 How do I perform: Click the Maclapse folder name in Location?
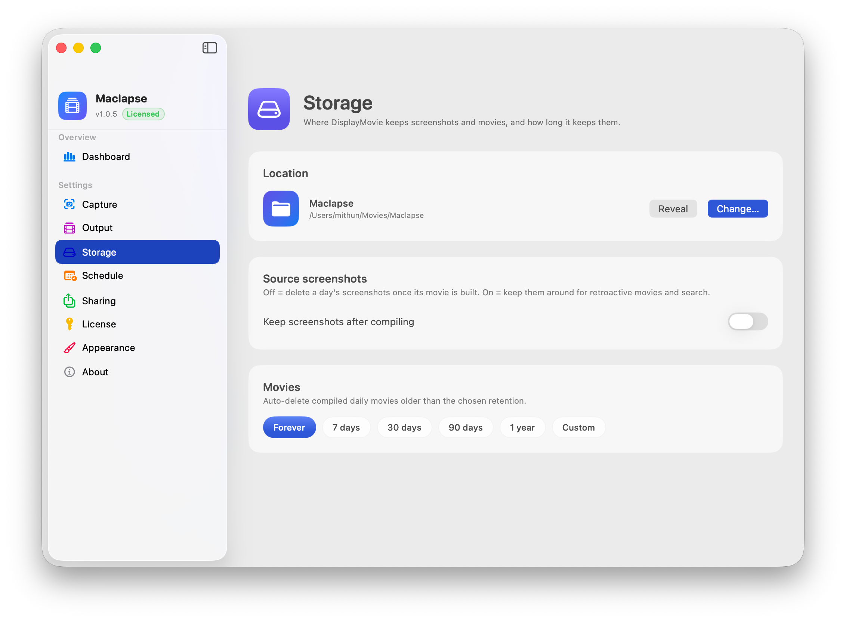coord(331,203)
